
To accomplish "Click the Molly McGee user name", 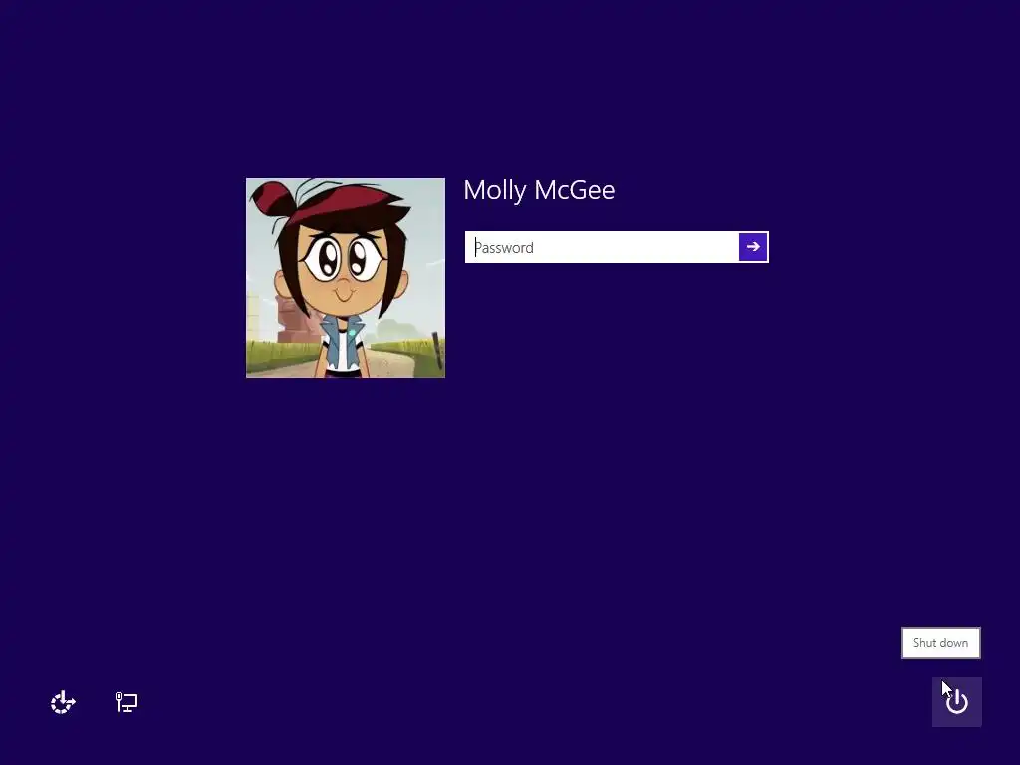I will pos(539,190).
